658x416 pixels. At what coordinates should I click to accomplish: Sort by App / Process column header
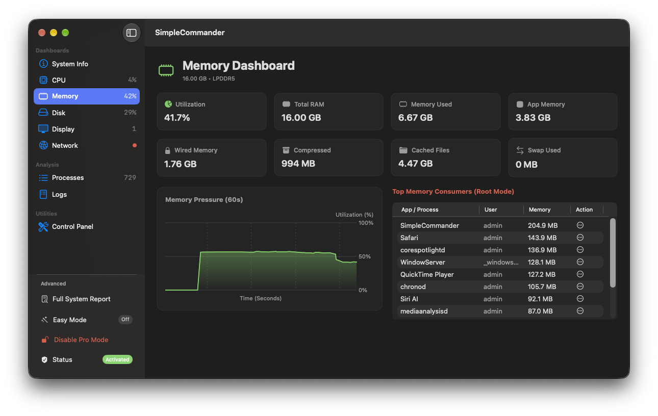420,210
